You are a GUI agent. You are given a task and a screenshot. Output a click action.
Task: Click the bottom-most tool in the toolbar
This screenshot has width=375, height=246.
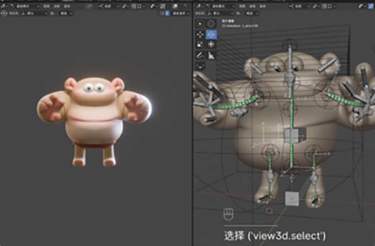(x=201, y=66)
